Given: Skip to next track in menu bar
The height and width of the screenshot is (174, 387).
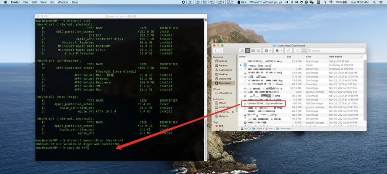Looking at the screenshot, I should pyautogui.click(x=296, y=2).
